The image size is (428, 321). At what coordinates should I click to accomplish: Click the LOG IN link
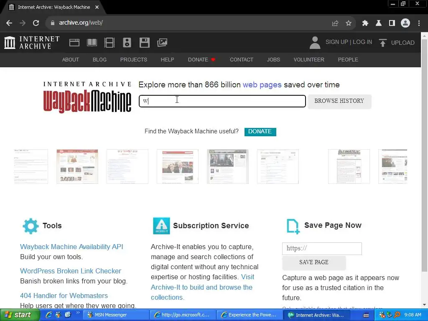tap(362, 42)
